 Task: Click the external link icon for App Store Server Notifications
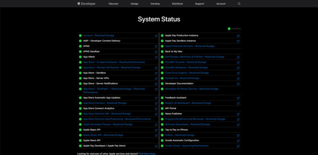point(156,84)
